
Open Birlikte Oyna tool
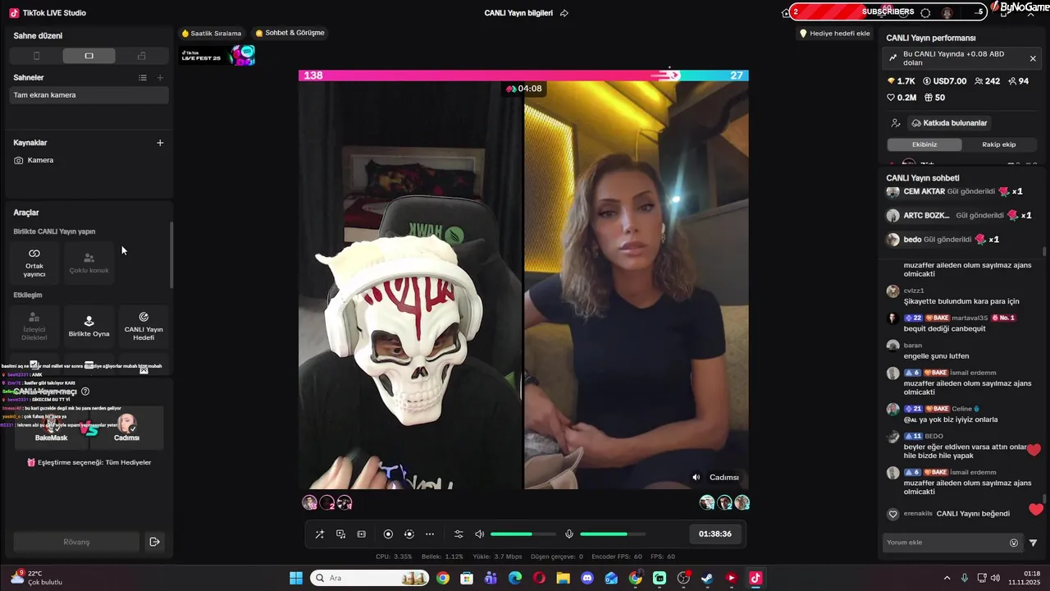(x=89, y=326)
